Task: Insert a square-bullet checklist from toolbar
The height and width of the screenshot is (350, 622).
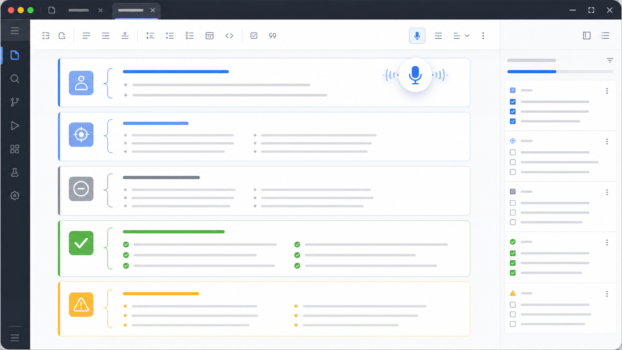Action: (190, 36)
